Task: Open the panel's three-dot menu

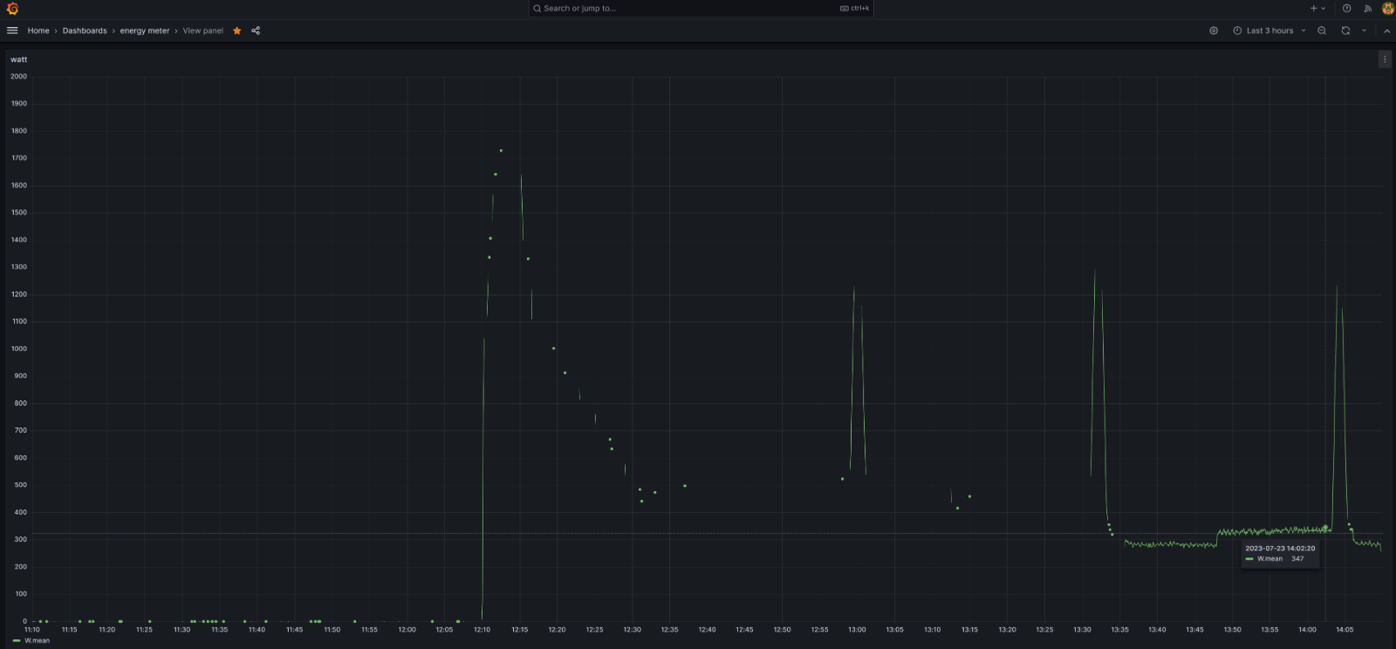Action: coord(1385,59)
